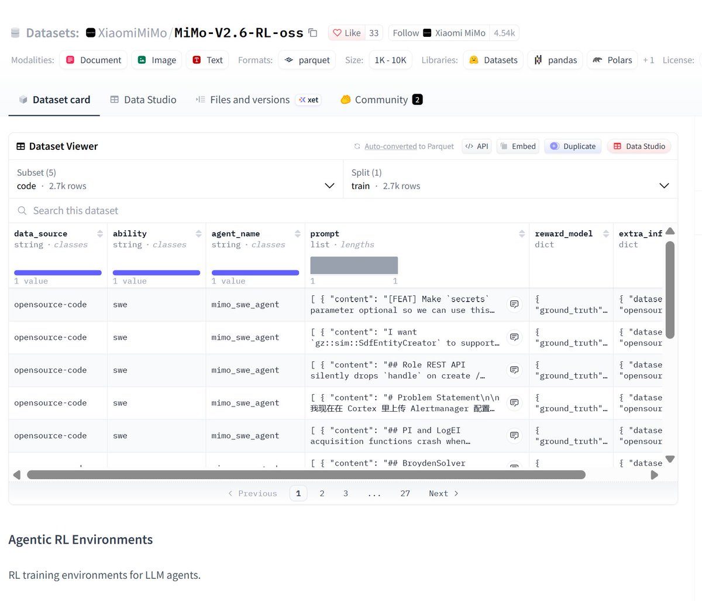The width and height of the screenshot is (702, 601).
Task: Select the first row's mimo_swe_agent cell
Action: click(255, 305)
